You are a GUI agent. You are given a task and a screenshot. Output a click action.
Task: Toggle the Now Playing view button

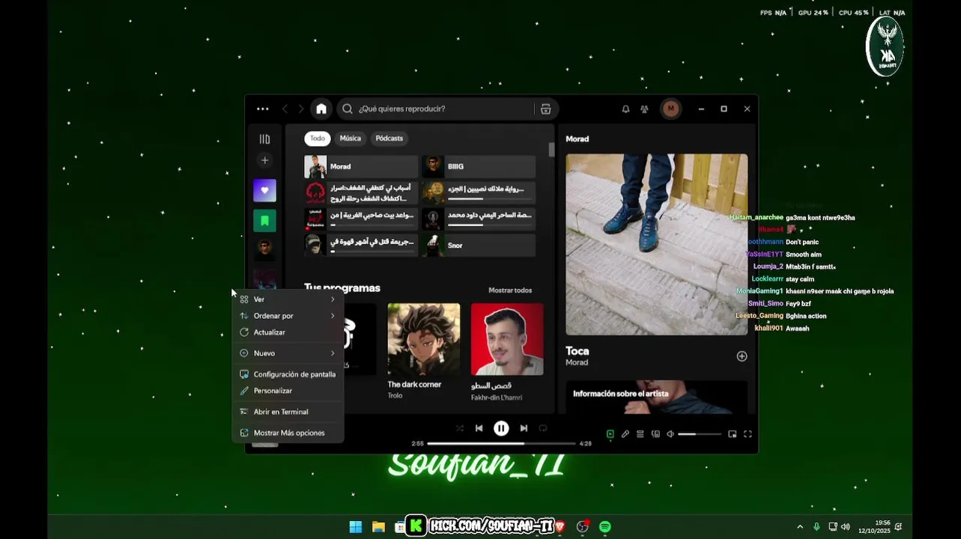coord(610,434)
